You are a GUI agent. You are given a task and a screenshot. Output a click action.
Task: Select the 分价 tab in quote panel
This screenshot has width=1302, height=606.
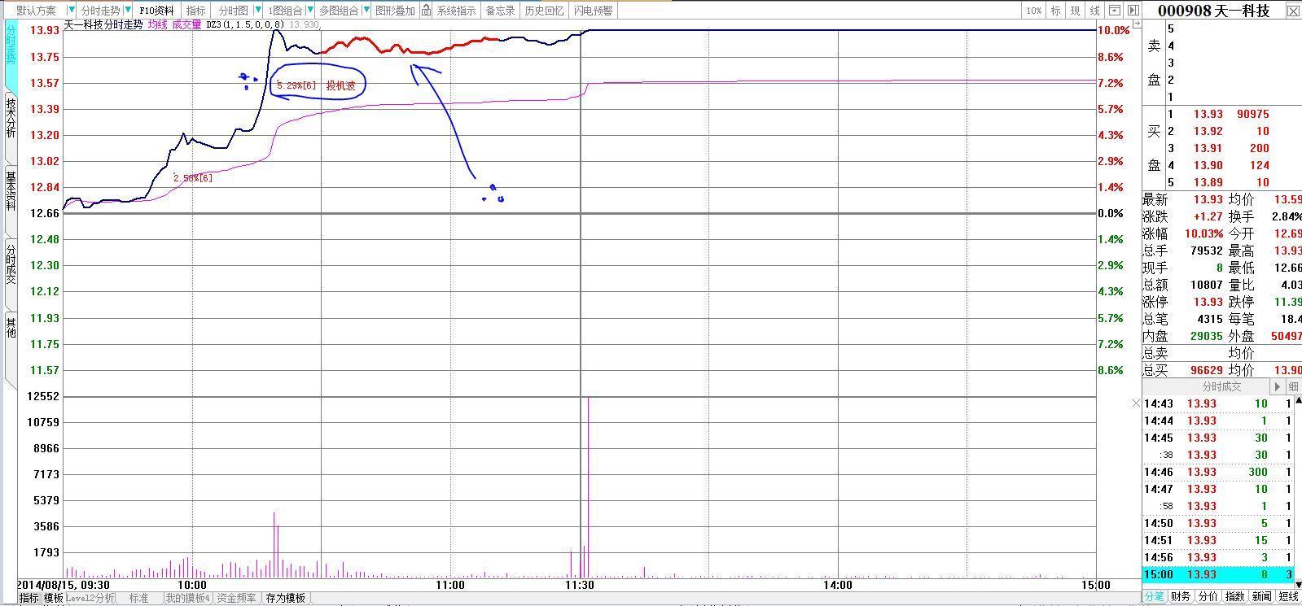coord(1208,596)
